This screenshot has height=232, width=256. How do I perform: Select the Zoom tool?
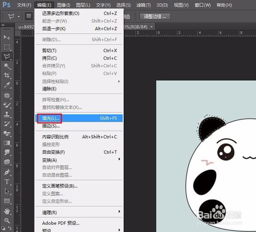coord(7,221)
